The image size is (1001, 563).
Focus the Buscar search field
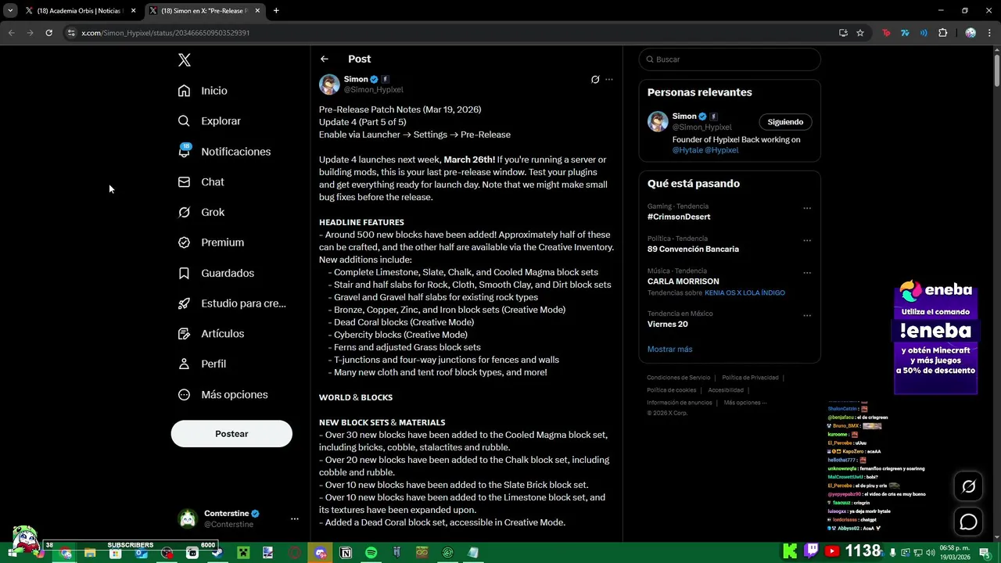point(730,59)
